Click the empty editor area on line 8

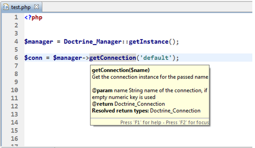pyautogui.click(x=57, y=74)
